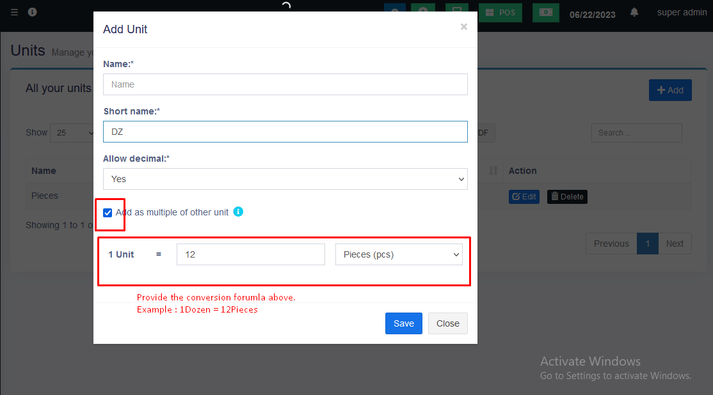Open the Allow decimal dropdown
Screen dimensions: 713x395
pos(285,179)
